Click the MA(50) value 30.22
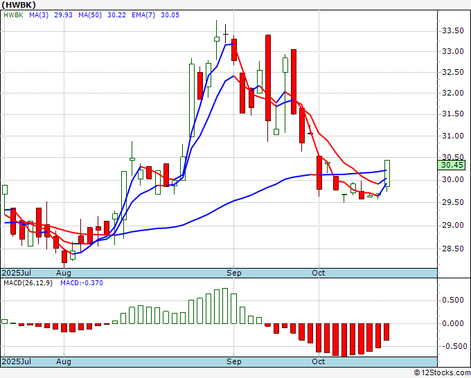This screenshot has width=471, height=378. point(116,15)
